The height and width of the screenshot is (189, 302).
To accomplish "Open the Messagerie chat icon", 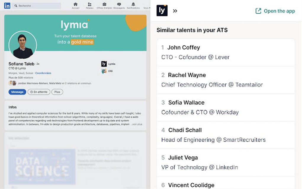I will click(x=119, y=4).
